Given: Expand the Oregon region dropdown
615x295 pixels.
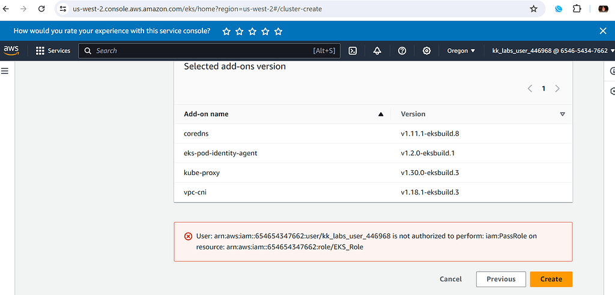Looking at the screenshot, I should [x=461, y=51].
